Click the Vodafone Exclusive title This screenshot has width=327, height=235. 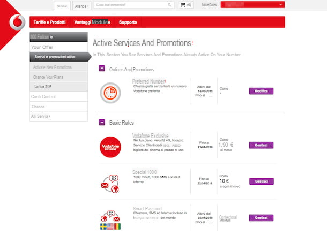tap(150, 135)
